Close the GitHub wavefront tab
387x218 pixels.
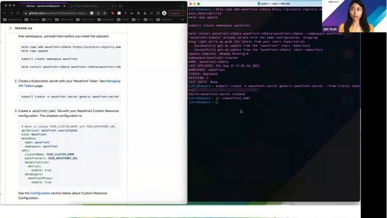[64, 6]
